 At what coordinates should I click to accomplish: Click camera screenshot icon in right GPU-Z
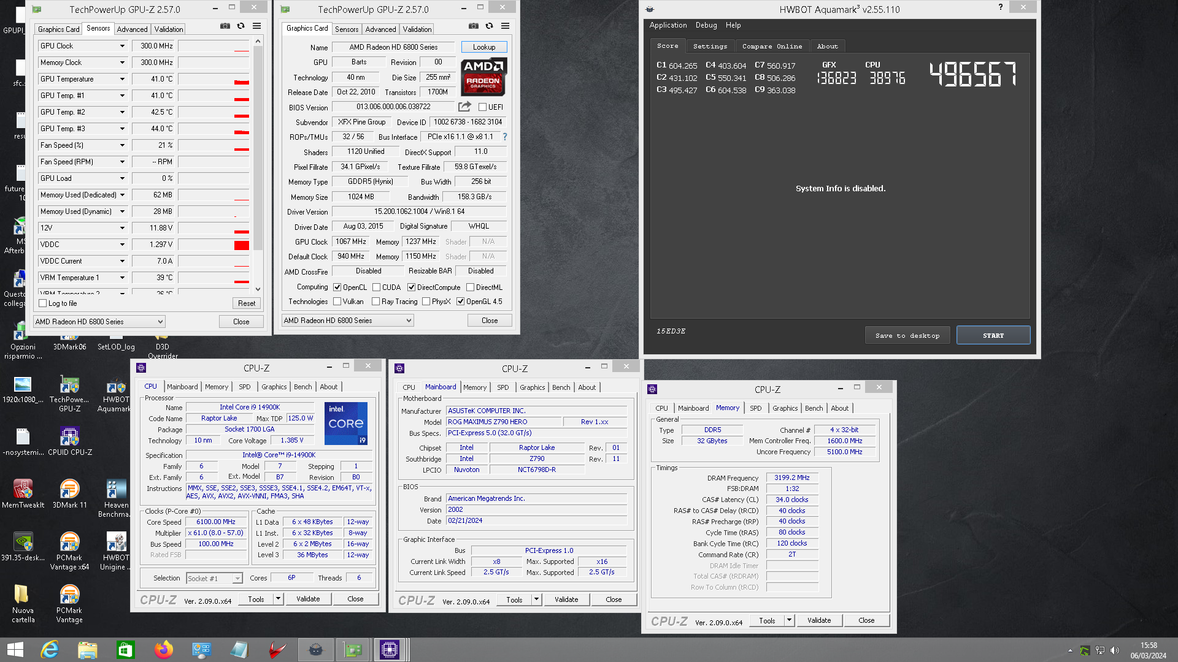click(x=474, y=26)
